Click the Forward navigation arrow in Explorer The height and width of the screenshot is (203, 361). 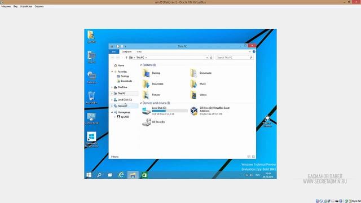tap(118, 58)
